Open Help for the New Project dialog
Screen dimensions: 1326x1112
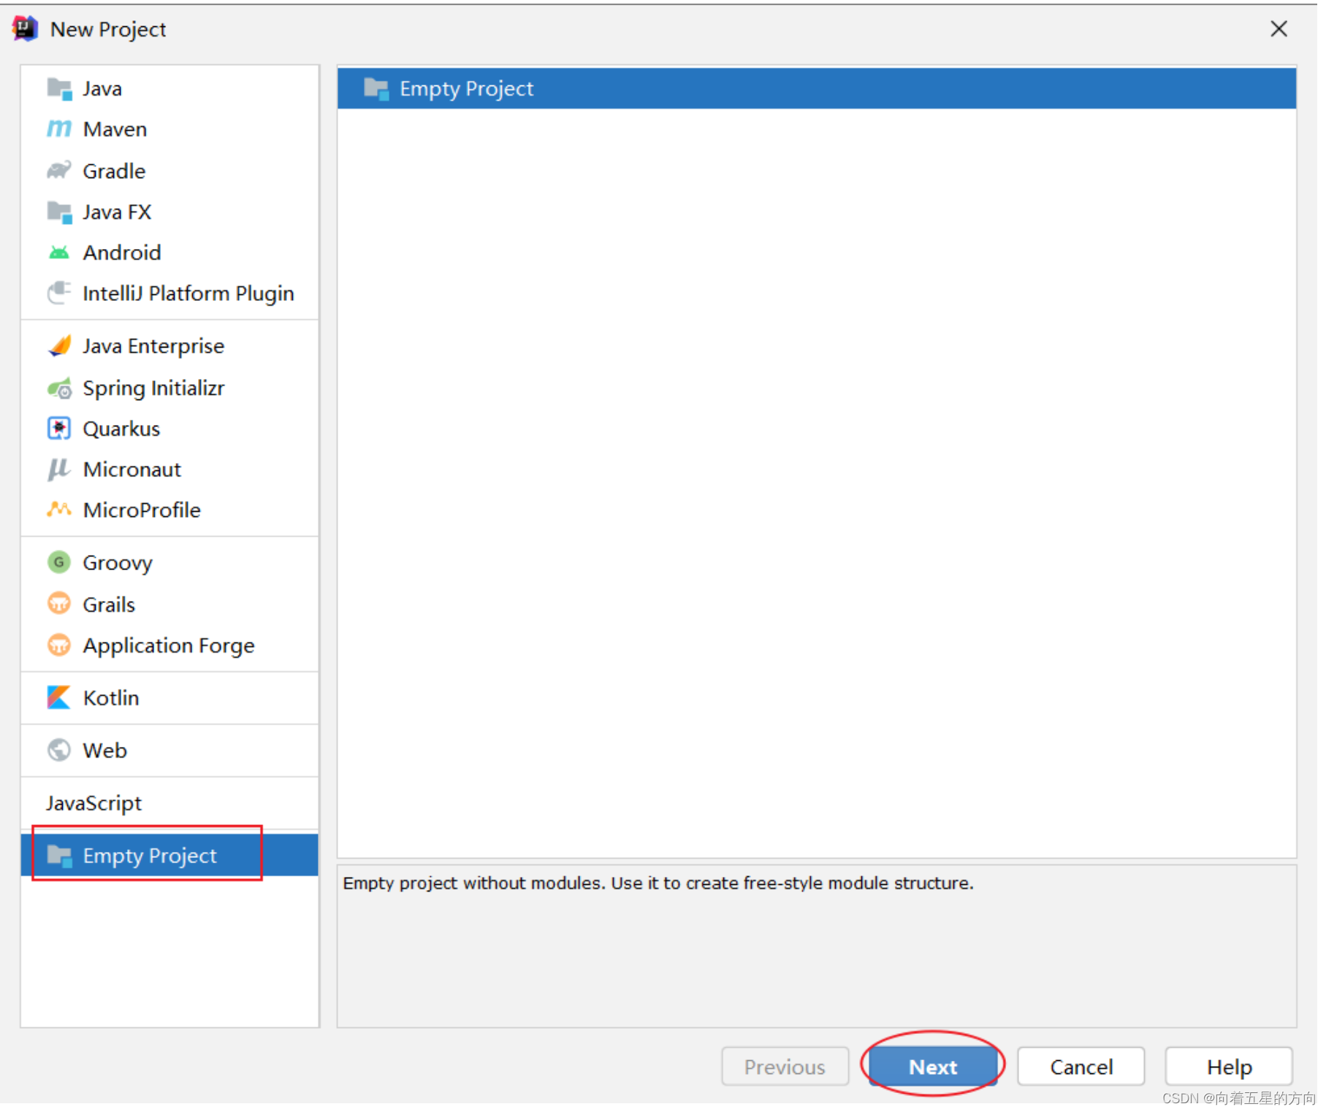[1229, 1067]
